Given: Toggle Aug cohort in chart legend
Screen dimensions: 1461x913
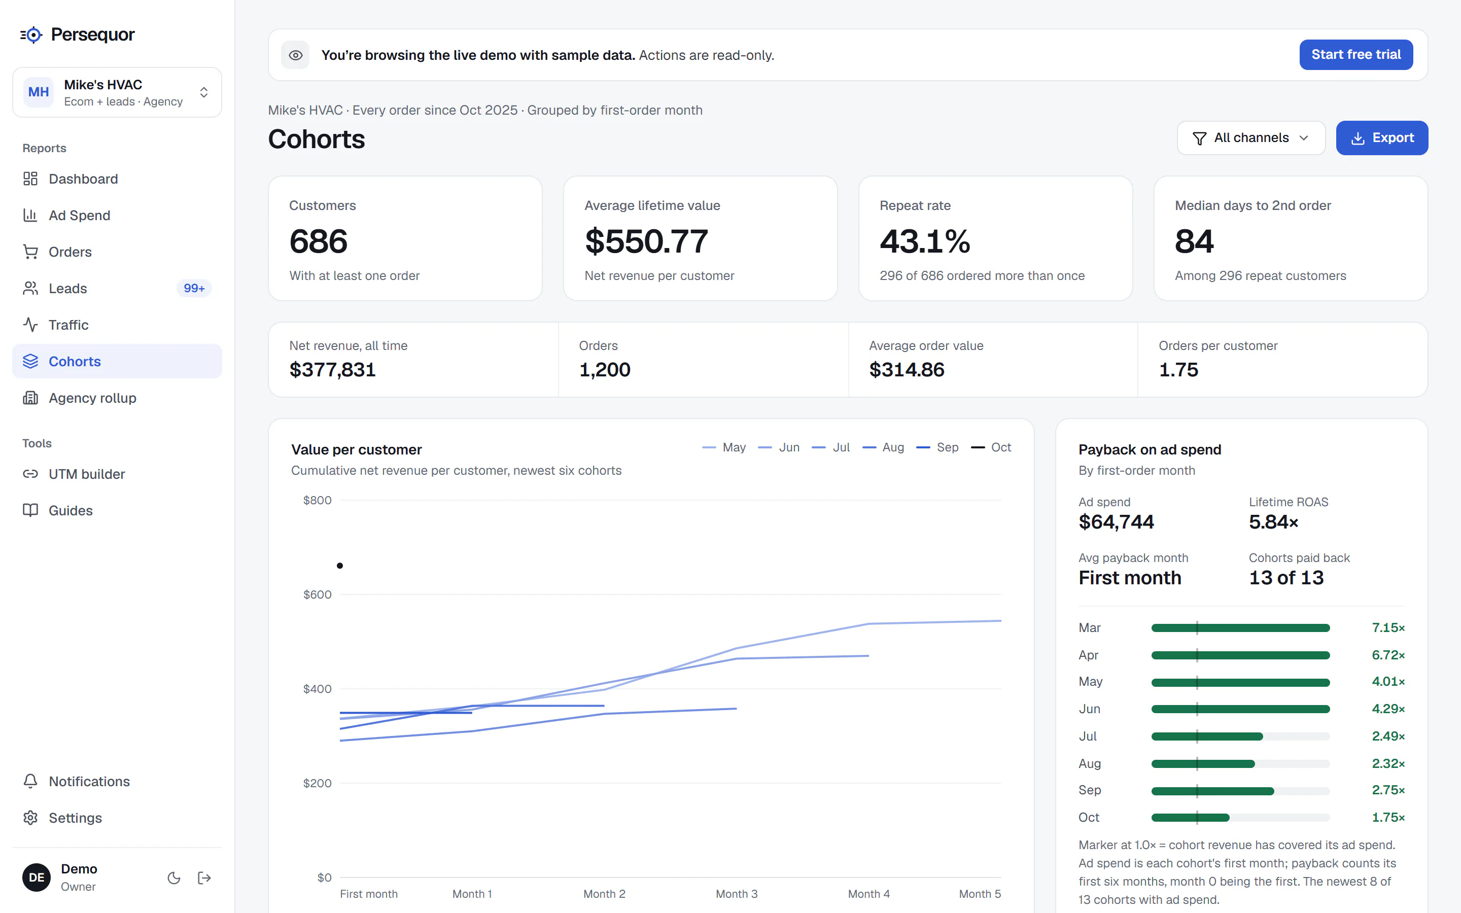Looking at the screenshot, I should pyautogui.click(x=883, y=447).
